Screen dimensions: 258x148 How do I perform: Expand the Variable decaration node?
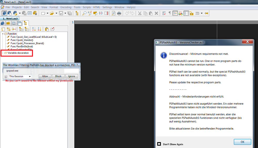(3, 53)
